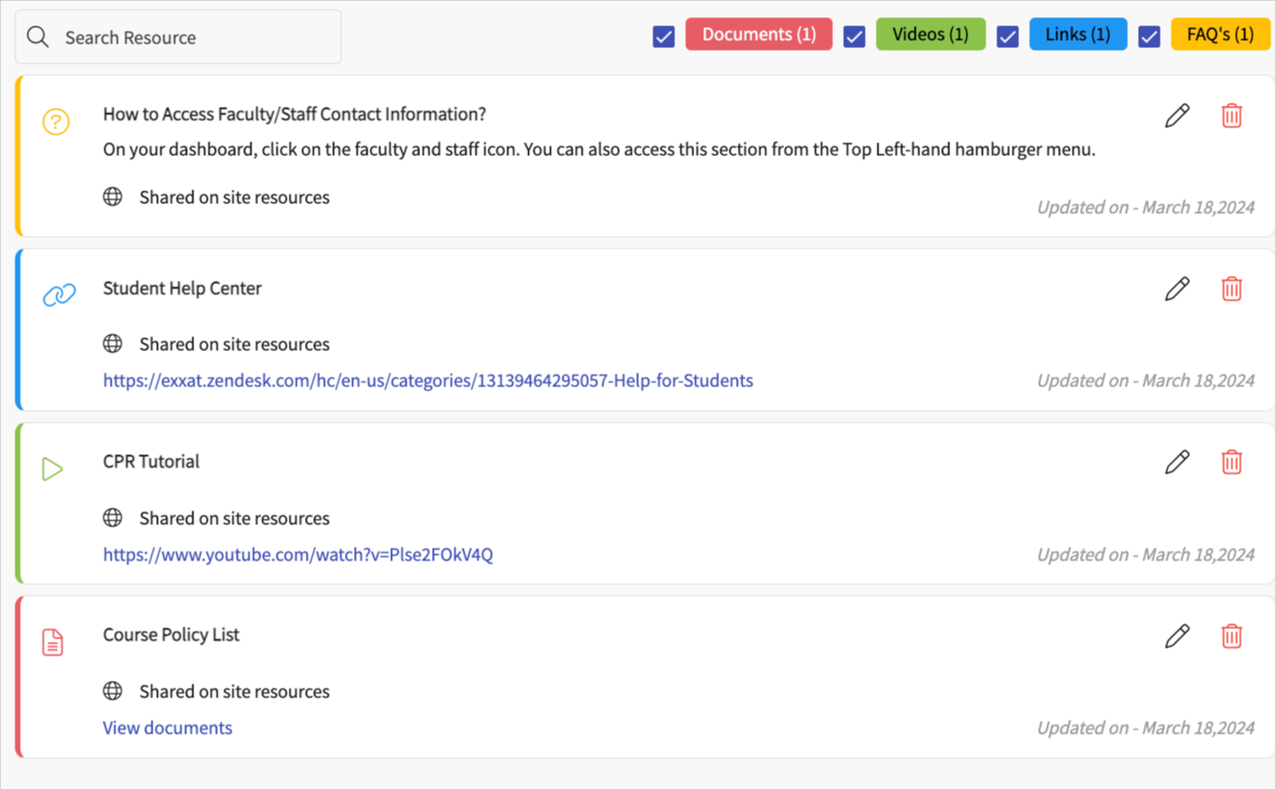Screen dimensions: 1275x789
Task: Select the yellow FAQ's (1) filter tag
Action: click(x=1220, y=34)
